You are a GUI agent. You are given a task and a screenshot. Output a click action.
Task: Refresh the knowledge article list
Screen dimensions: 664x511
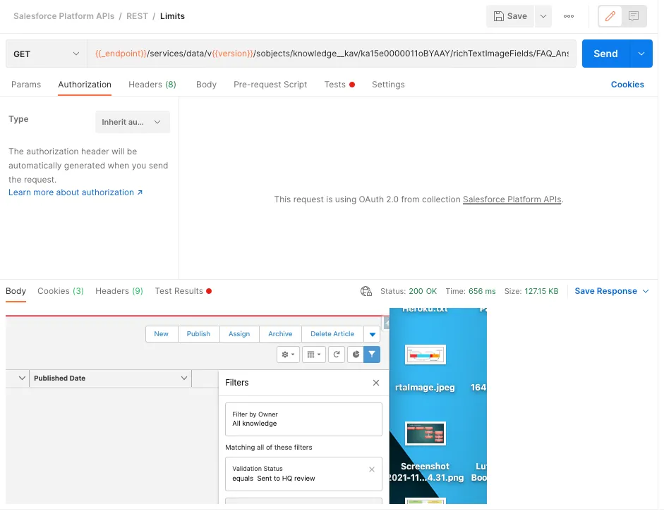(x=337, y=355)
